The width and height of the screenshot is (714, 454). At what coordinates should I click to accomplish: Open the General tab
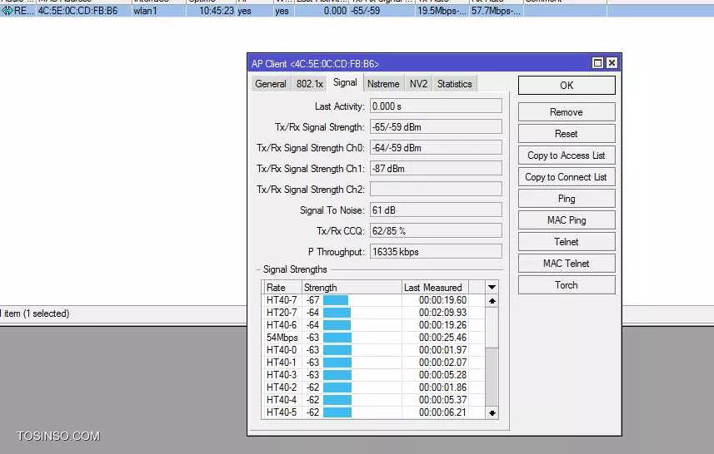(271, 84)
